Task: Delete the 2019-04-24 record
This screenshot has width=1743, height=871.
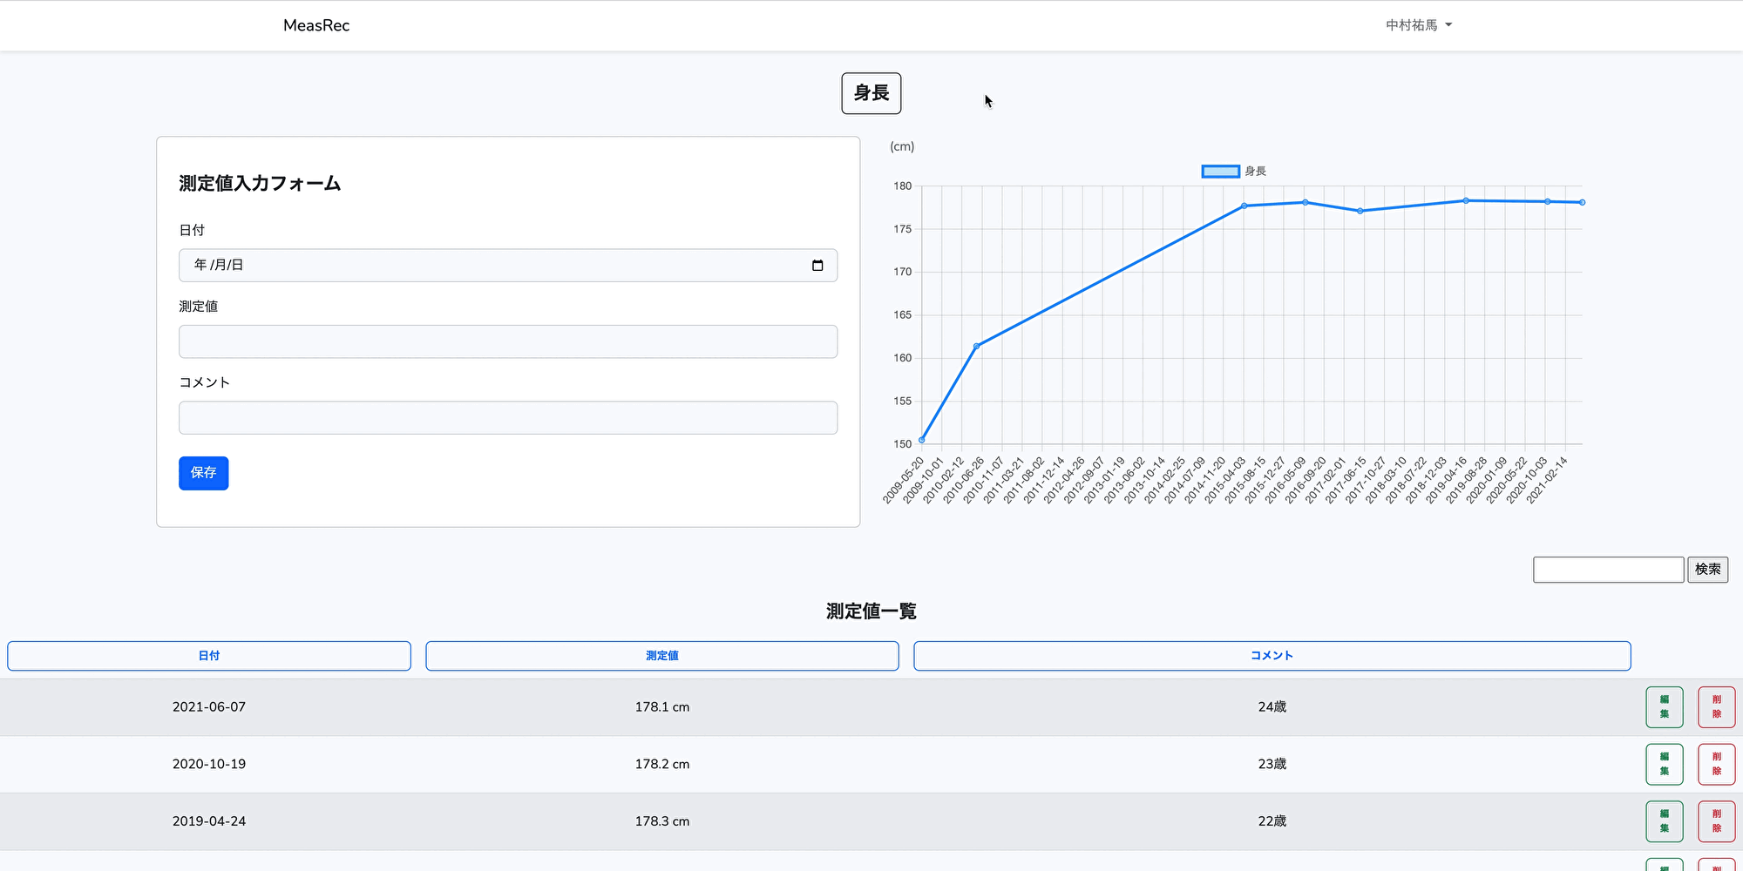Action: coord(1715,820)
